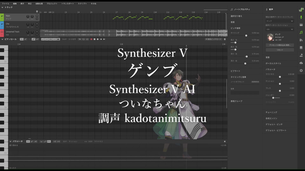Image resolution: width=305 pixels, height=171 pixels.
Task: Click the record circle button
Action: (98, 39)
